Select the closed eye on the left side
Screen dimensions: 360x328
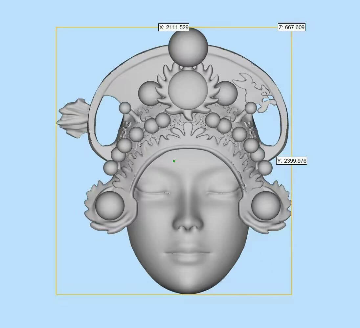click(152, 193)
